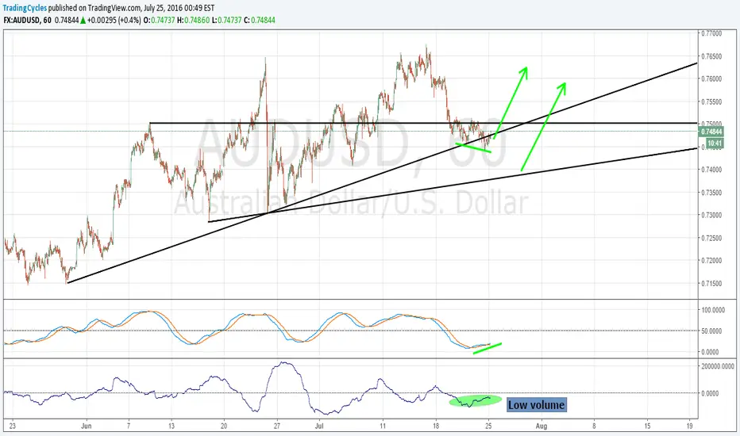This screenshot has width=740, height=436.
Task: Click the 23 date axis label
Action: (x=12, y=426)
